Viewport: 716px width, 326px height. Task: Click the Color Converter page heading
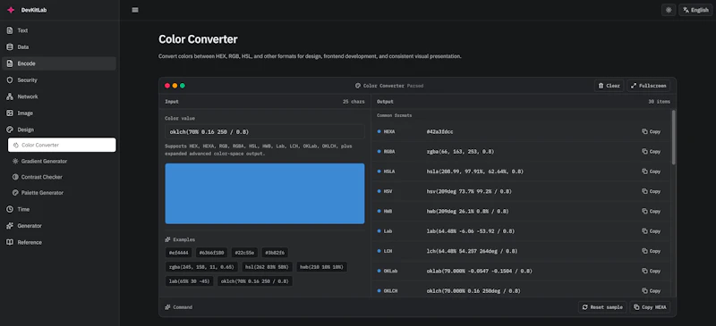pos(198,39)
